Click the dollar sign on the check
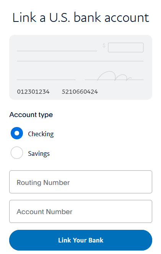This screenshot has height=254, width=161. point(104,46)
